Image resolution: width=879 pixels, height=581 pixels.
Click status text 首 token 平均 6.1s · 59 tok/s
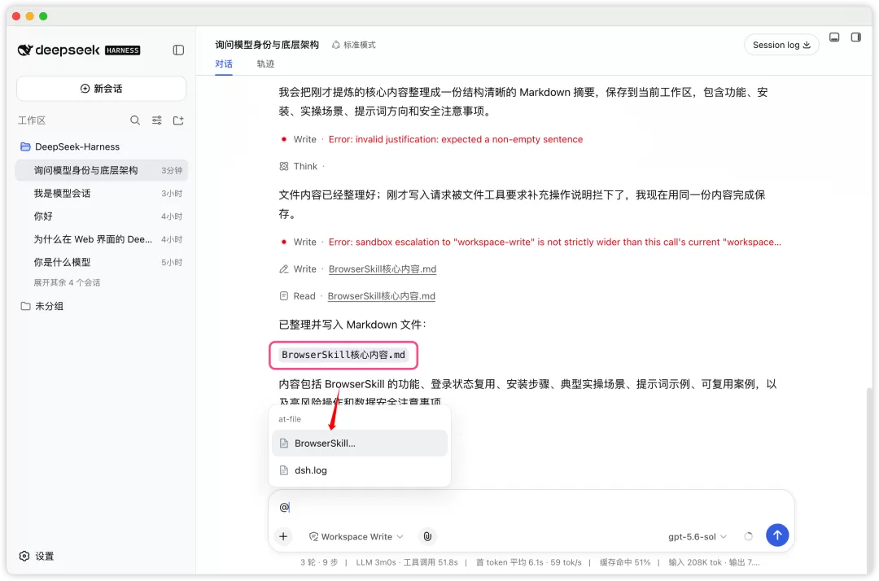(x=529, y=562)
